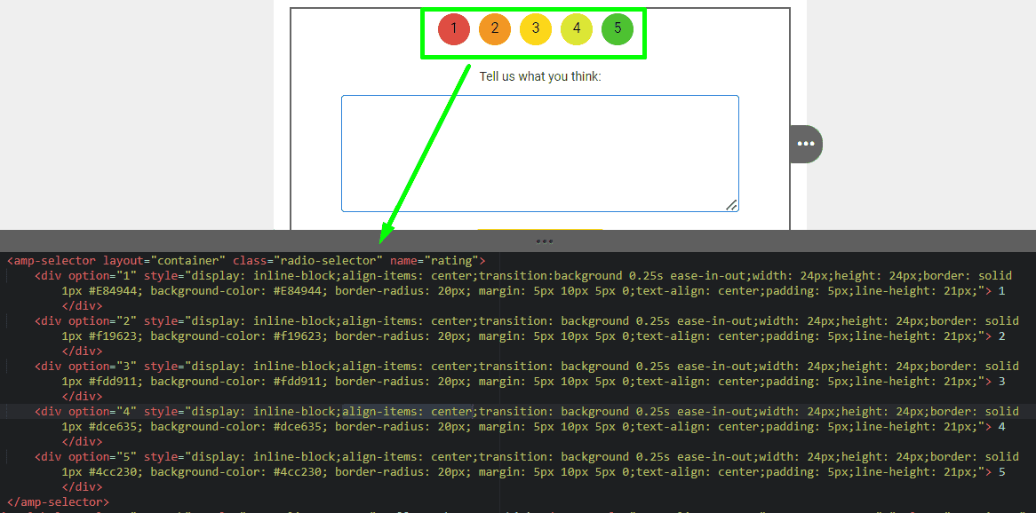Place cursor on div option="5" code line

pos(85,457)
